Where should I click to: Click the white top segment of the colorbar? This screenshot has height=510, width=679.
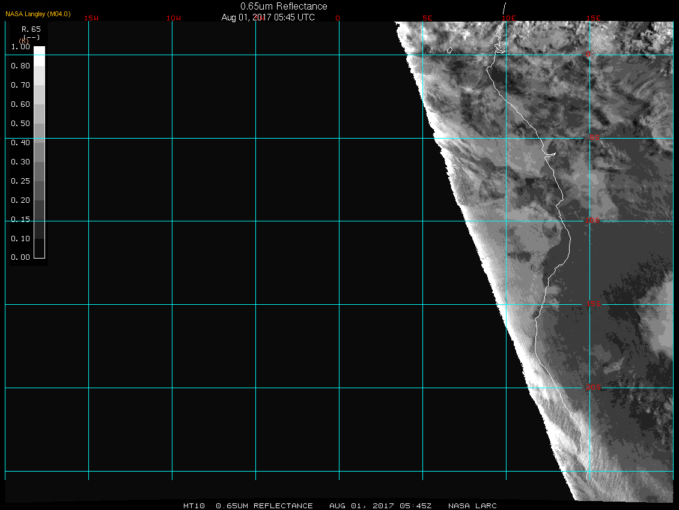pos(39,52)
